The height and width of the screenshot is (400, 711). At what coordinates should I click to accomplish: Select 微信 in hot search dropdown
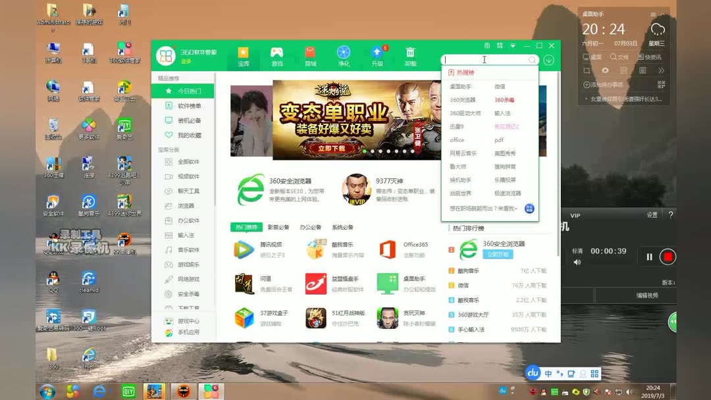coord(500,86)
